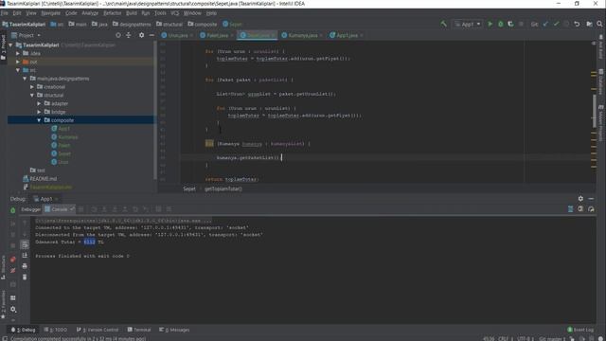Click restore layout icon in Debug sidebar
606x341 pixels.
[12, 298]
